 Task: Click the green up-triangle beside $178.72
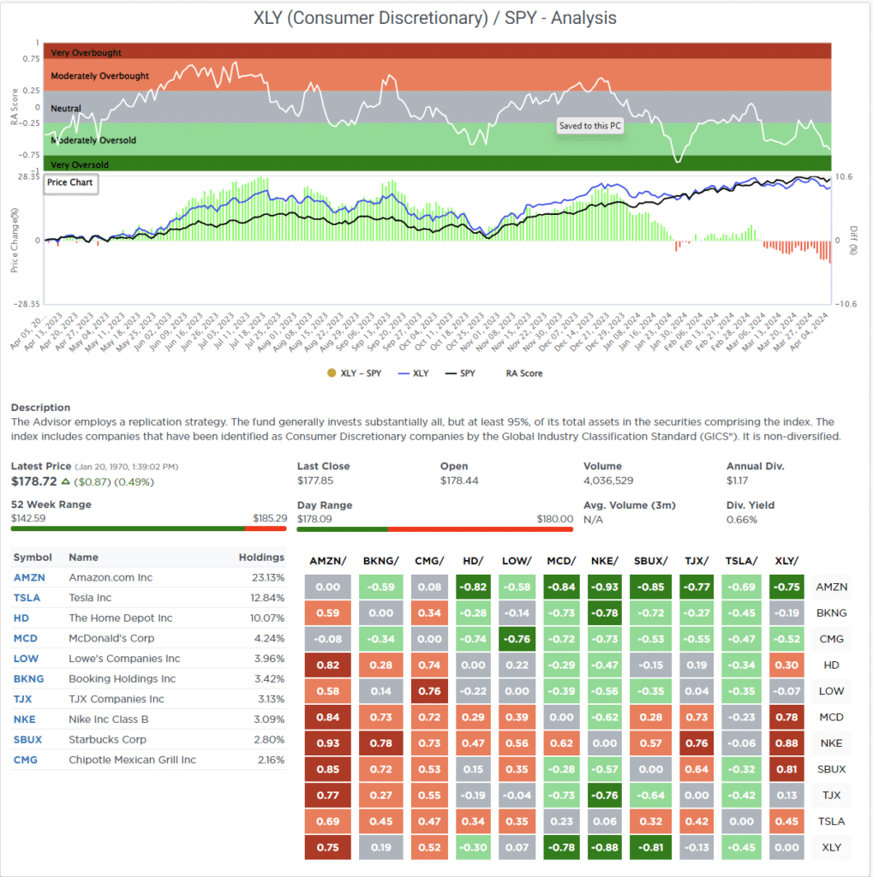point(65,481)
